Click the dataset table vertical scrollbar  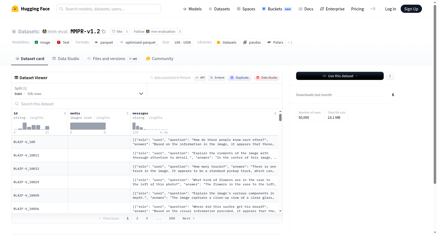[280, 118]
